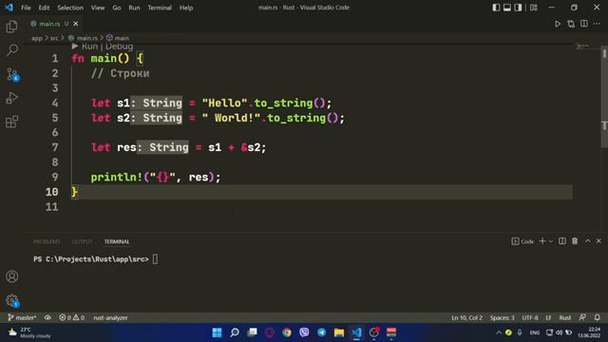Change the UTF-8 encoding setting
608x342 pixels.
tap(530, 317)
